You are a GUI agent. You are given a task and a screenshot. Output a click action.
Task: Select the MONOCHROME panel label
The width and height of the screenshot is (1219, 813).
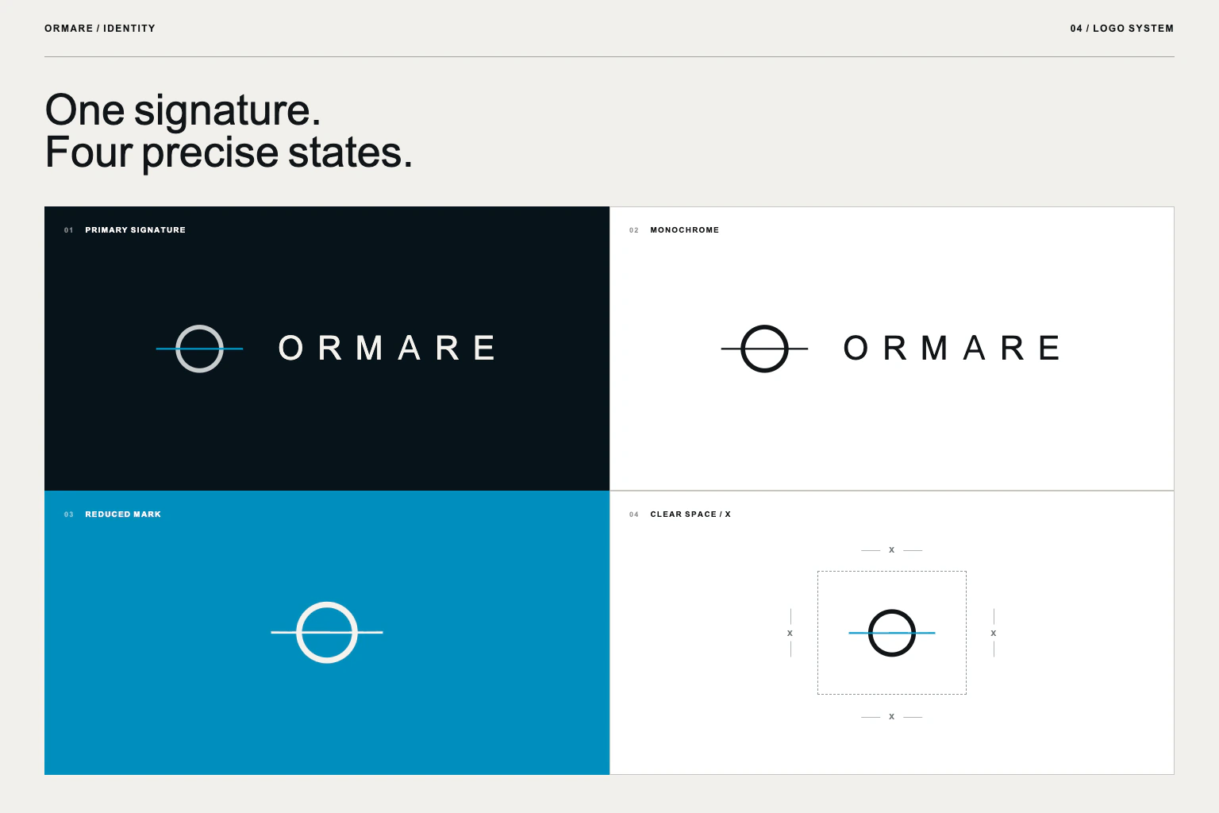click(684, 230)
